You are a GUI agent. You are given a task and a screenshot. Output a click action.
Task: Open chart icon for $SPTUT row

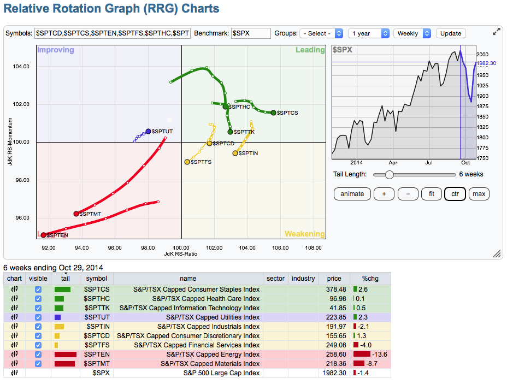[x=14, y=317]
